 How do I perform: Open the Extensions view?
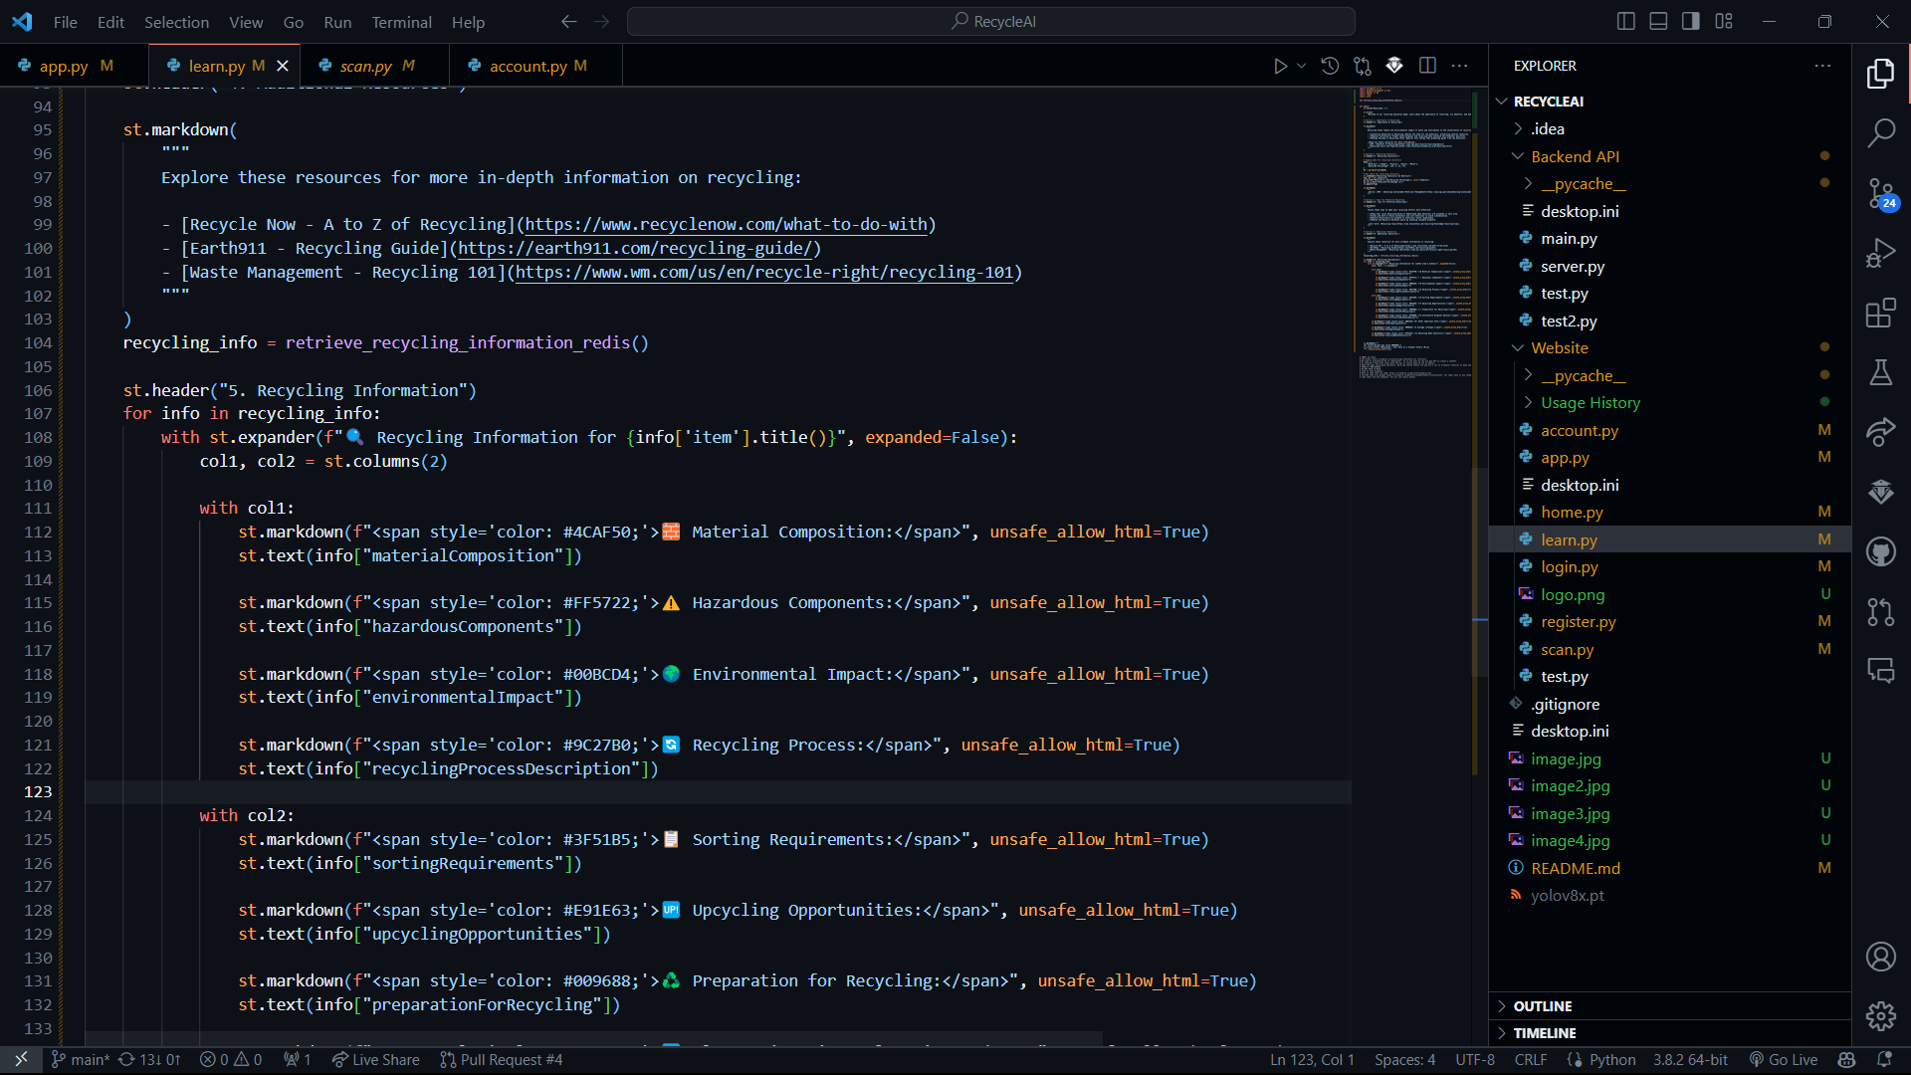(x=1880, y=314)
